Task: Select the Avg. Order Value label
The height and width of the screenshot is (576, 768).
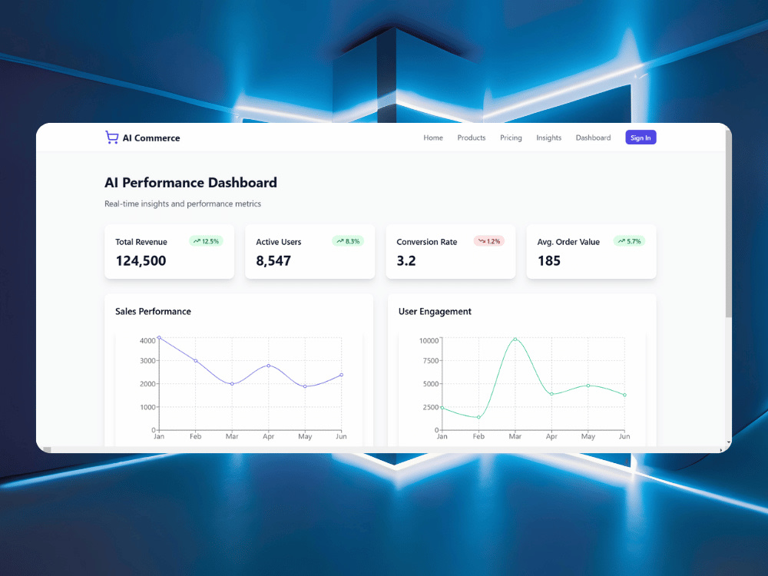Action: click(x=568, y=242)
